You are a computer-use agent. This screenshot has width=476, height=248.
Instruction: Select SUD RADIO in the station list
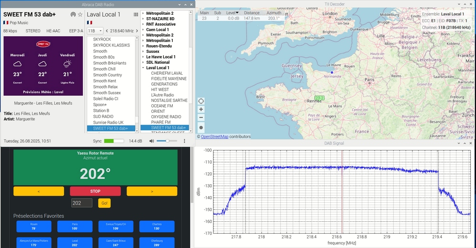coord(103,117)
